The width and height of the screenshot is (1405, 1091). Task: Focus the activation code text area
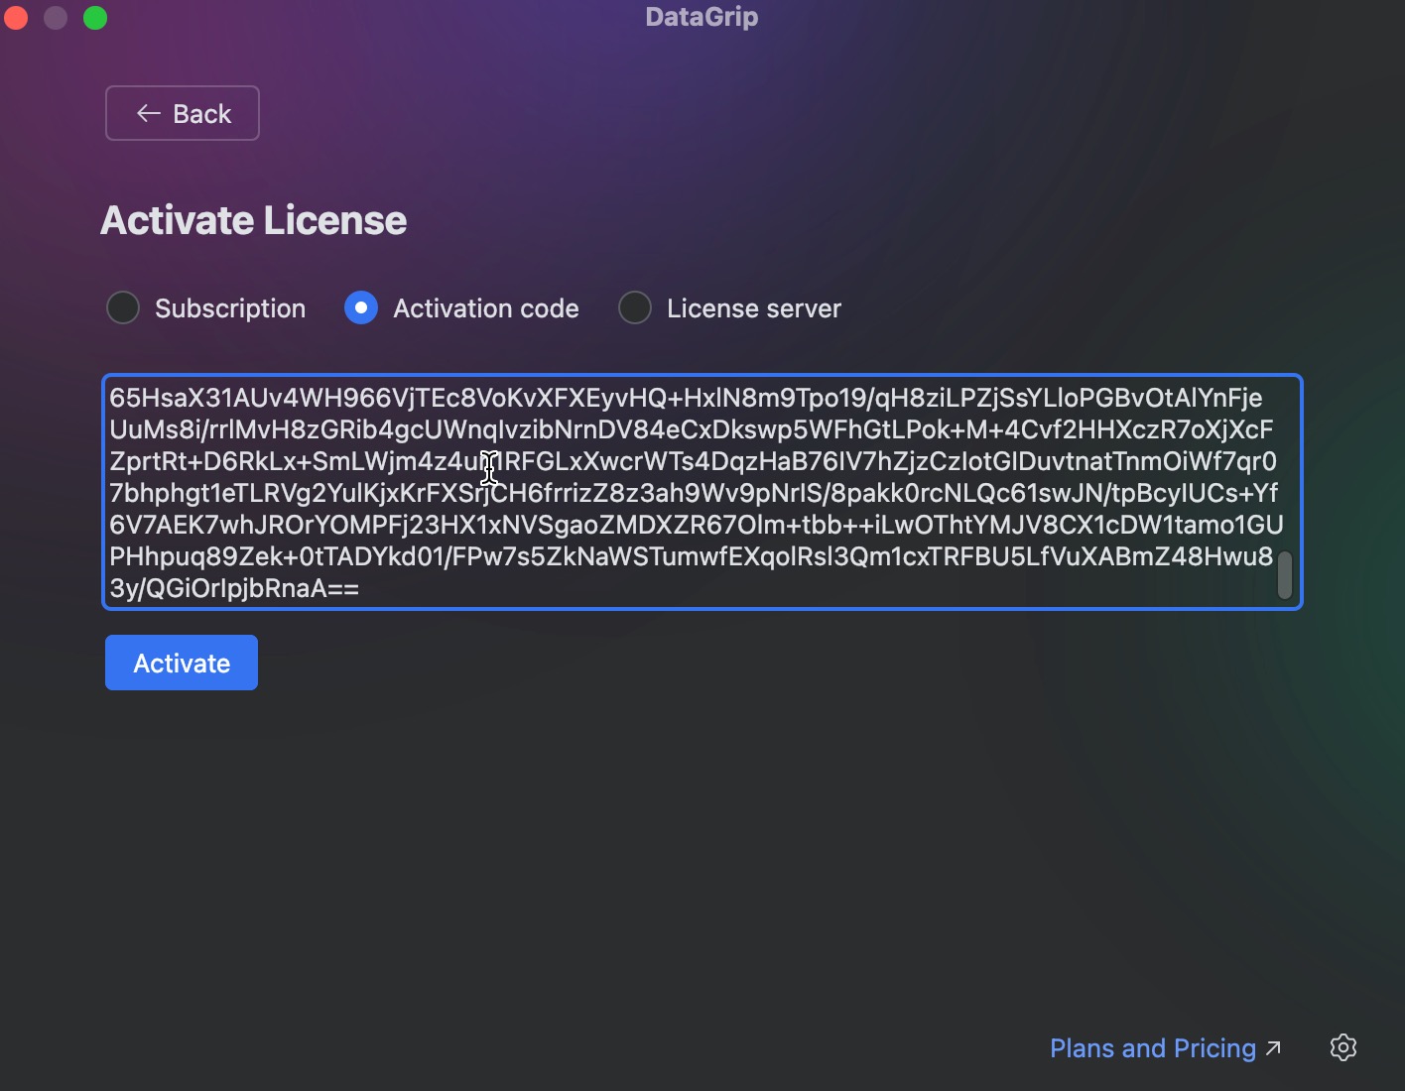695,493
